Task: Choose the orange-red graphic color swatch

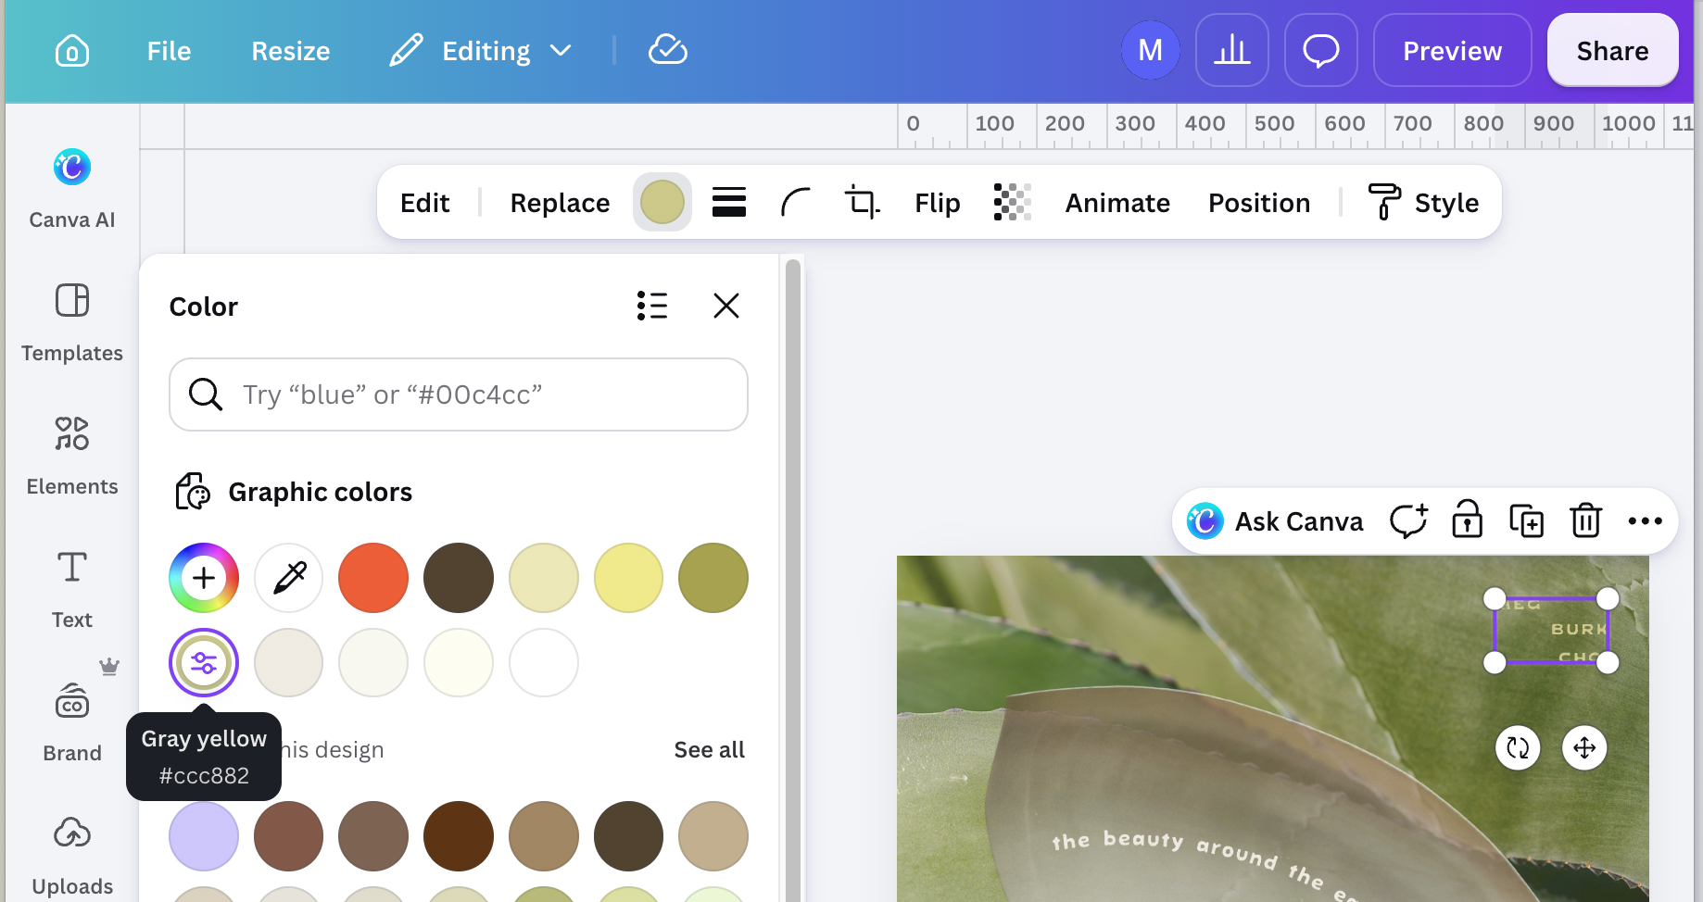Action: tap(373, 578)
